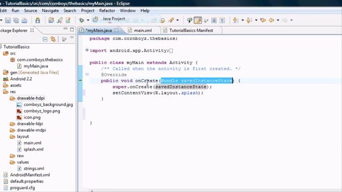Click the override marker beside onCreate

(81, 81)
